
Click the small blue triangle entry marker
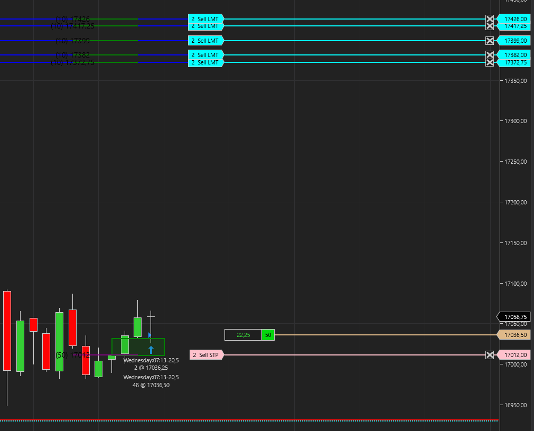(x=150, y=335)
